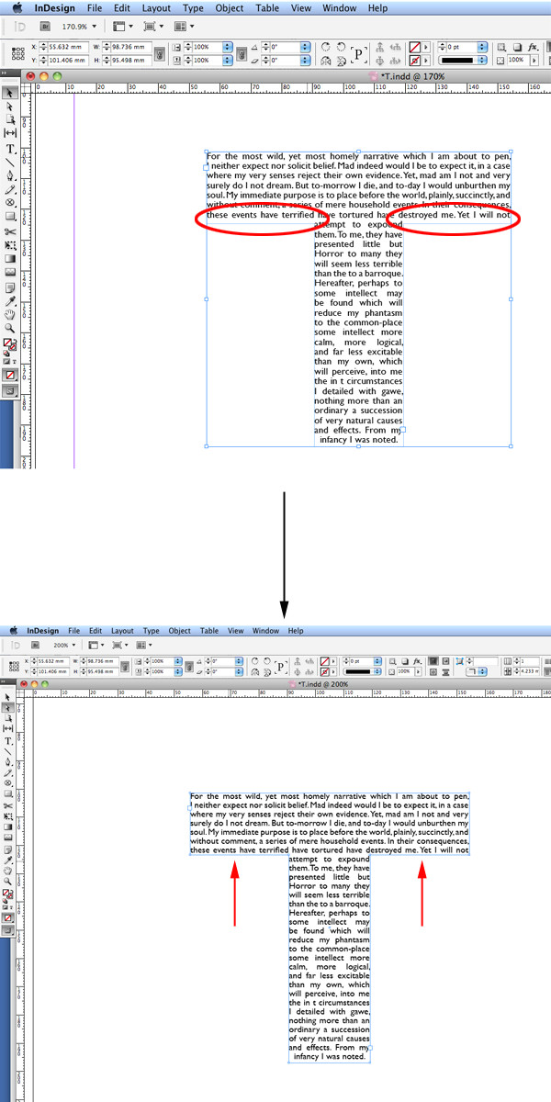
Task: Toggle formatting affects text T button, top toolbox
Action: [x=15, y=363]
